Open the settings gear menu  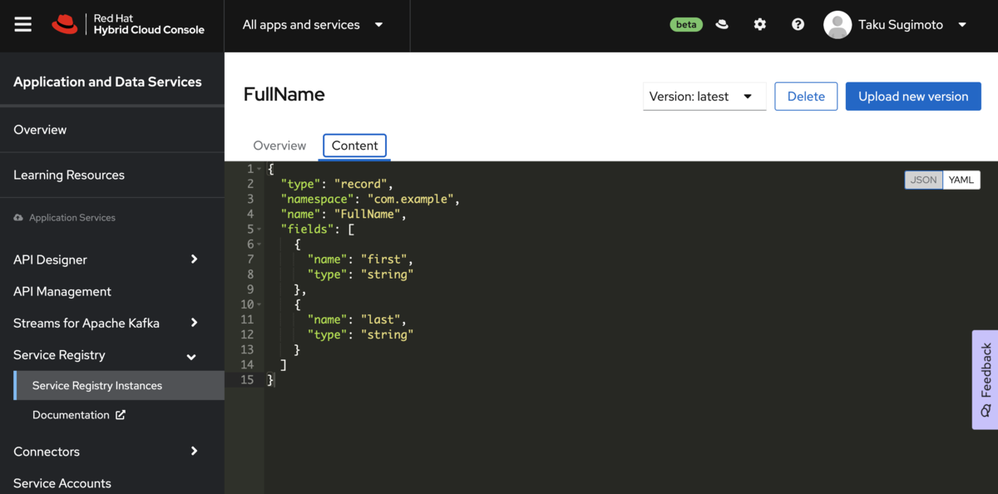pos(760,25)
